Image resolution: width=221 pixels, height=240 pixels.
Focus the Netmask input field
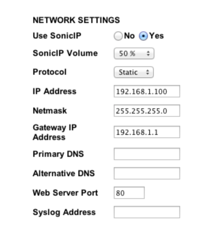pyautogui.click(x=147, y=111)
